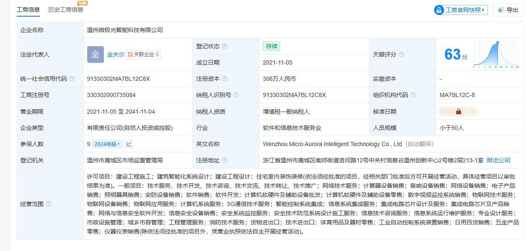This screenshot has width=530, height=251.
Task: Click the 金 avatar of legal representative
Action: point(95,55)
